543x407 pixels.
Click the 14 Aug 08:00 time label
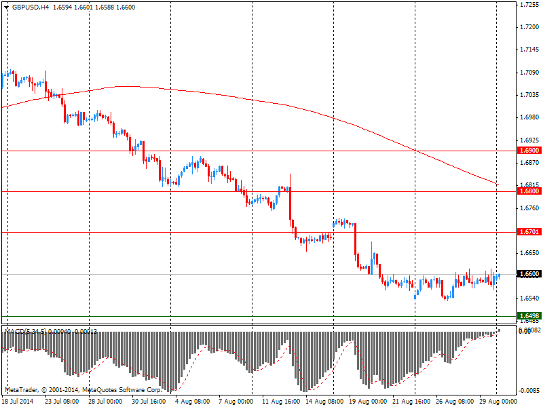click(324, 402)
